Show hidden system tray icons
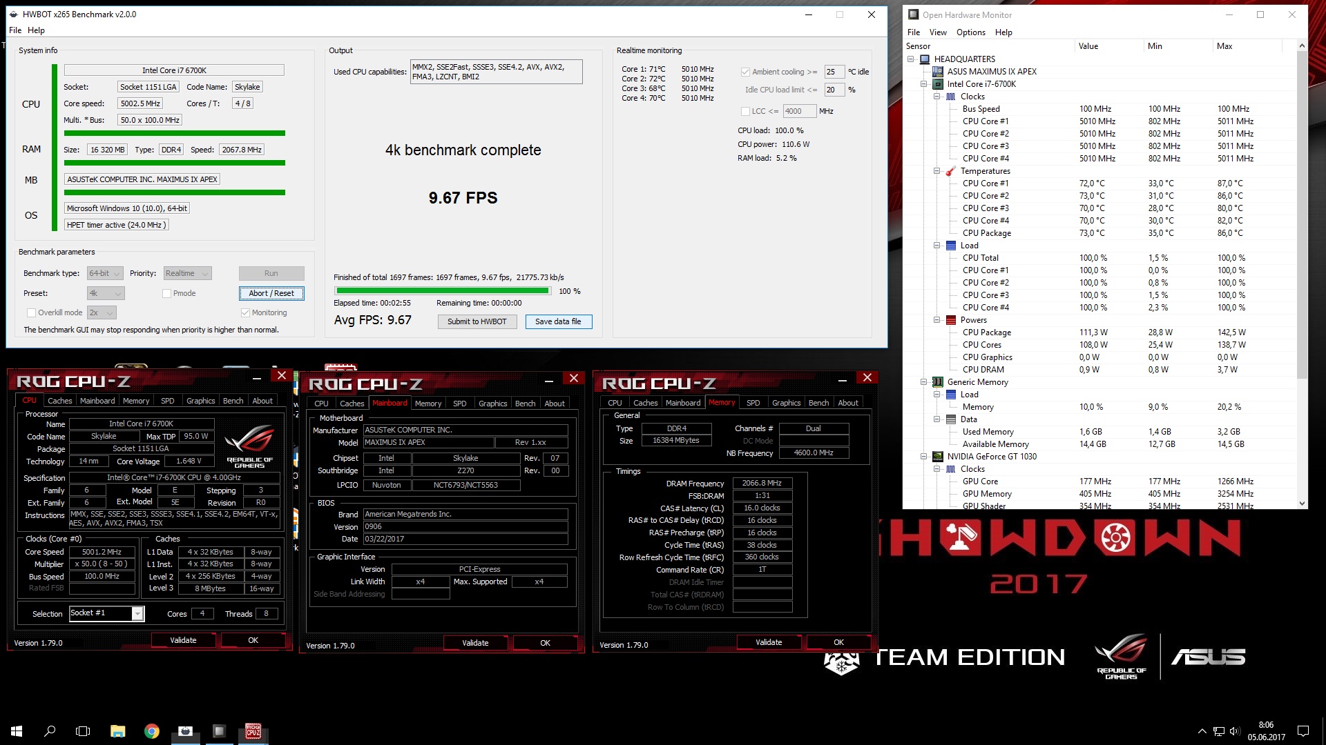1326x745 pixels. click(x=1202, y=731)
